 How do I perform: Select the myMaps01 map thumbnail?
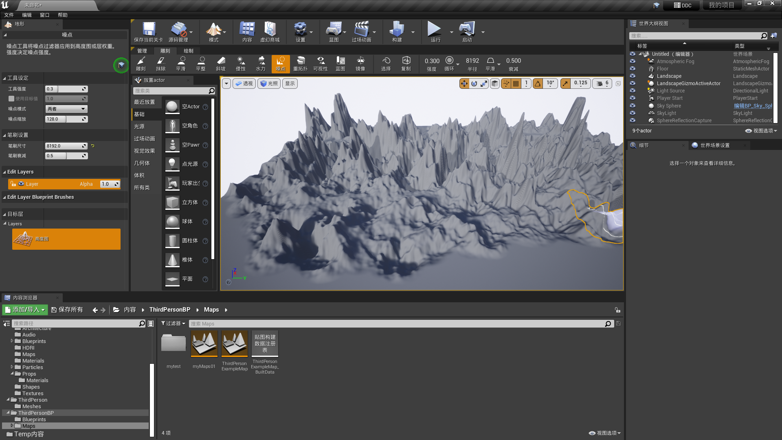tap(204, 343)
